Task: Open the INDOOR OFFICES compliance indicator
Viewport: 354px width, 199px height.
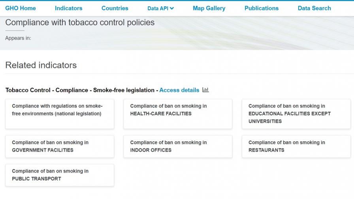Action: pyautogui.click(x=178, y=146)
